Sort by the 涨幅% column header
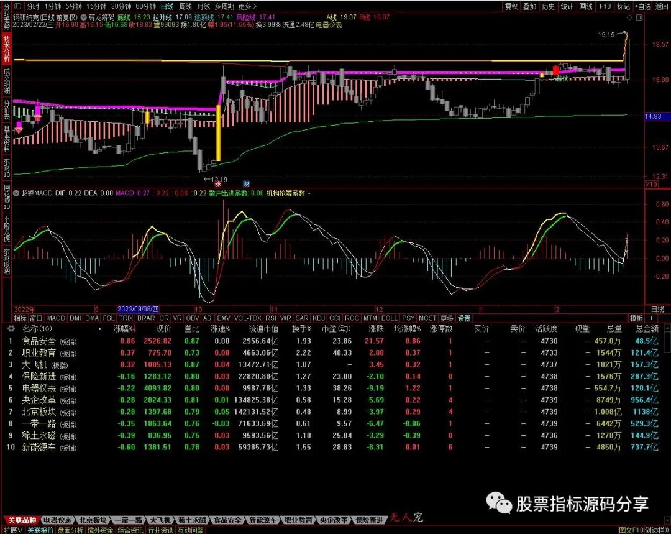This screenshot has height=534, width=671. (126, 329)
